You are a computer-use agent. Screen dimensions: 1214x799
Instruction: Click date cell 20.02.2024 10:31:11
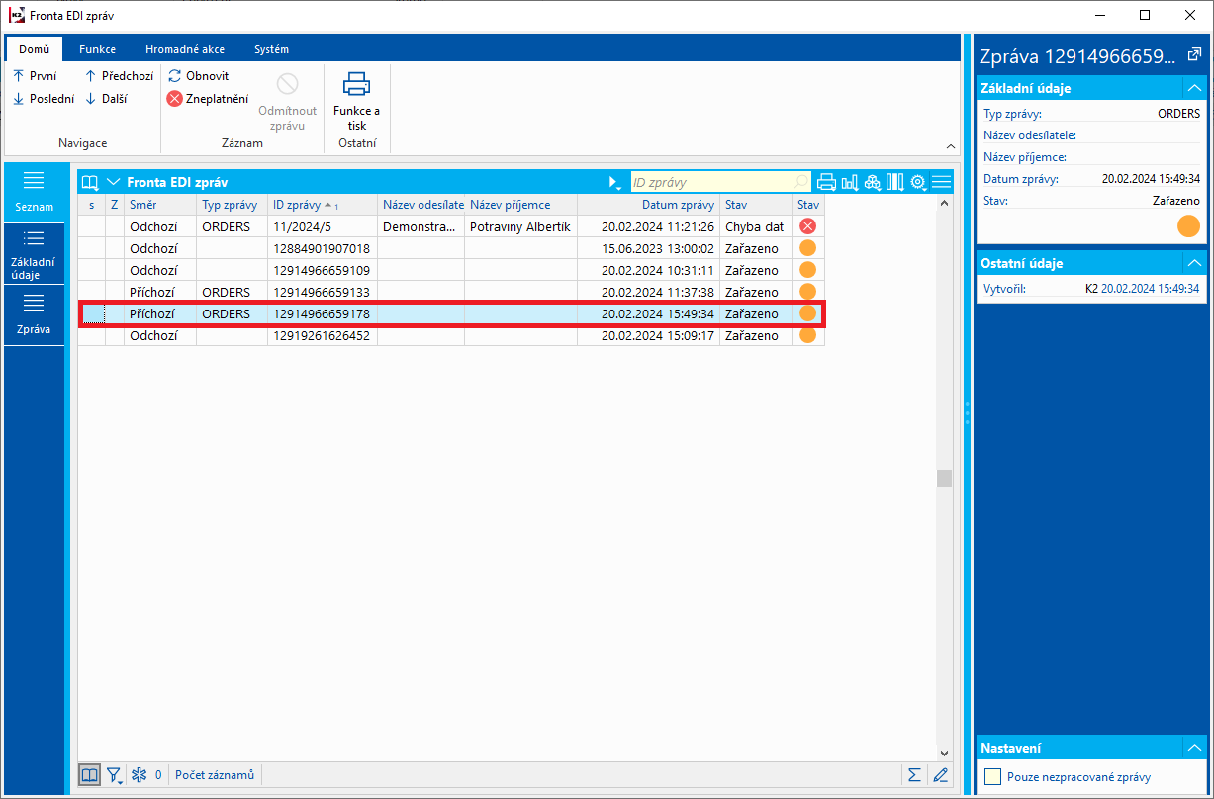coord(647,270)
